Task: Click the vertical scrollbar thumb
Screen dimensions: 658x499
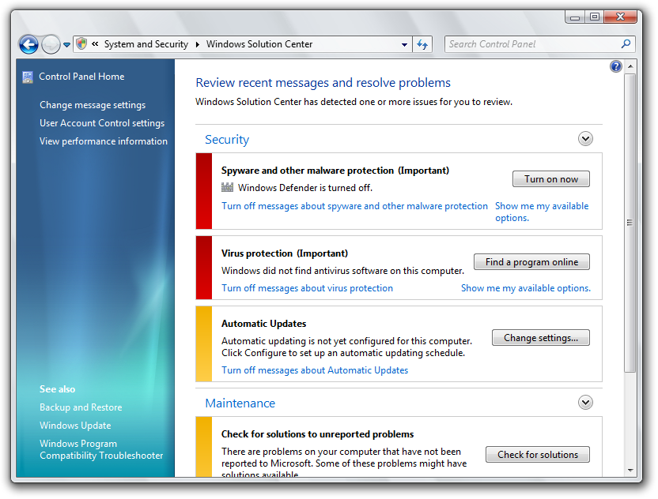Action: click(x=630, y=223)
